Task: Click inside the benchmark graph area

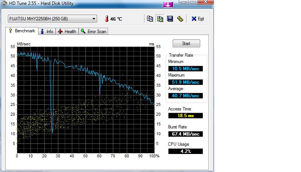Action: click(x=86, y=100)
